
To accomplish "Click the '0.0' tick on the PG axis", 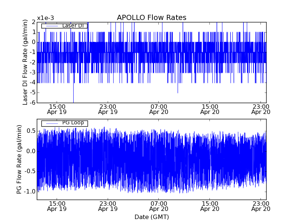I will (31, 151).
